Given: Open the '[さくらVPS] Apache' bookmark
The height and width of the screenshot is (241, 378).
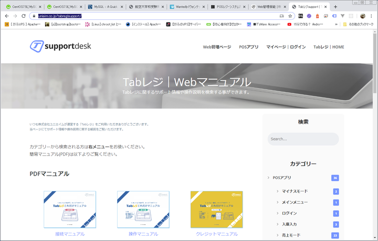Looking at the screenshot, I should 23,24.
